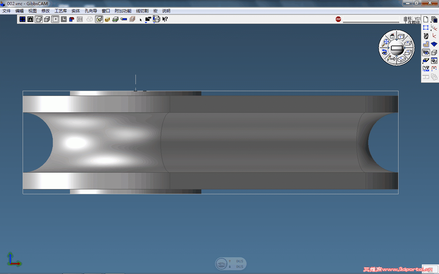Click the blank document icon in palette
439x274 pixels.
pyautogui.click(x=426, y=20)
